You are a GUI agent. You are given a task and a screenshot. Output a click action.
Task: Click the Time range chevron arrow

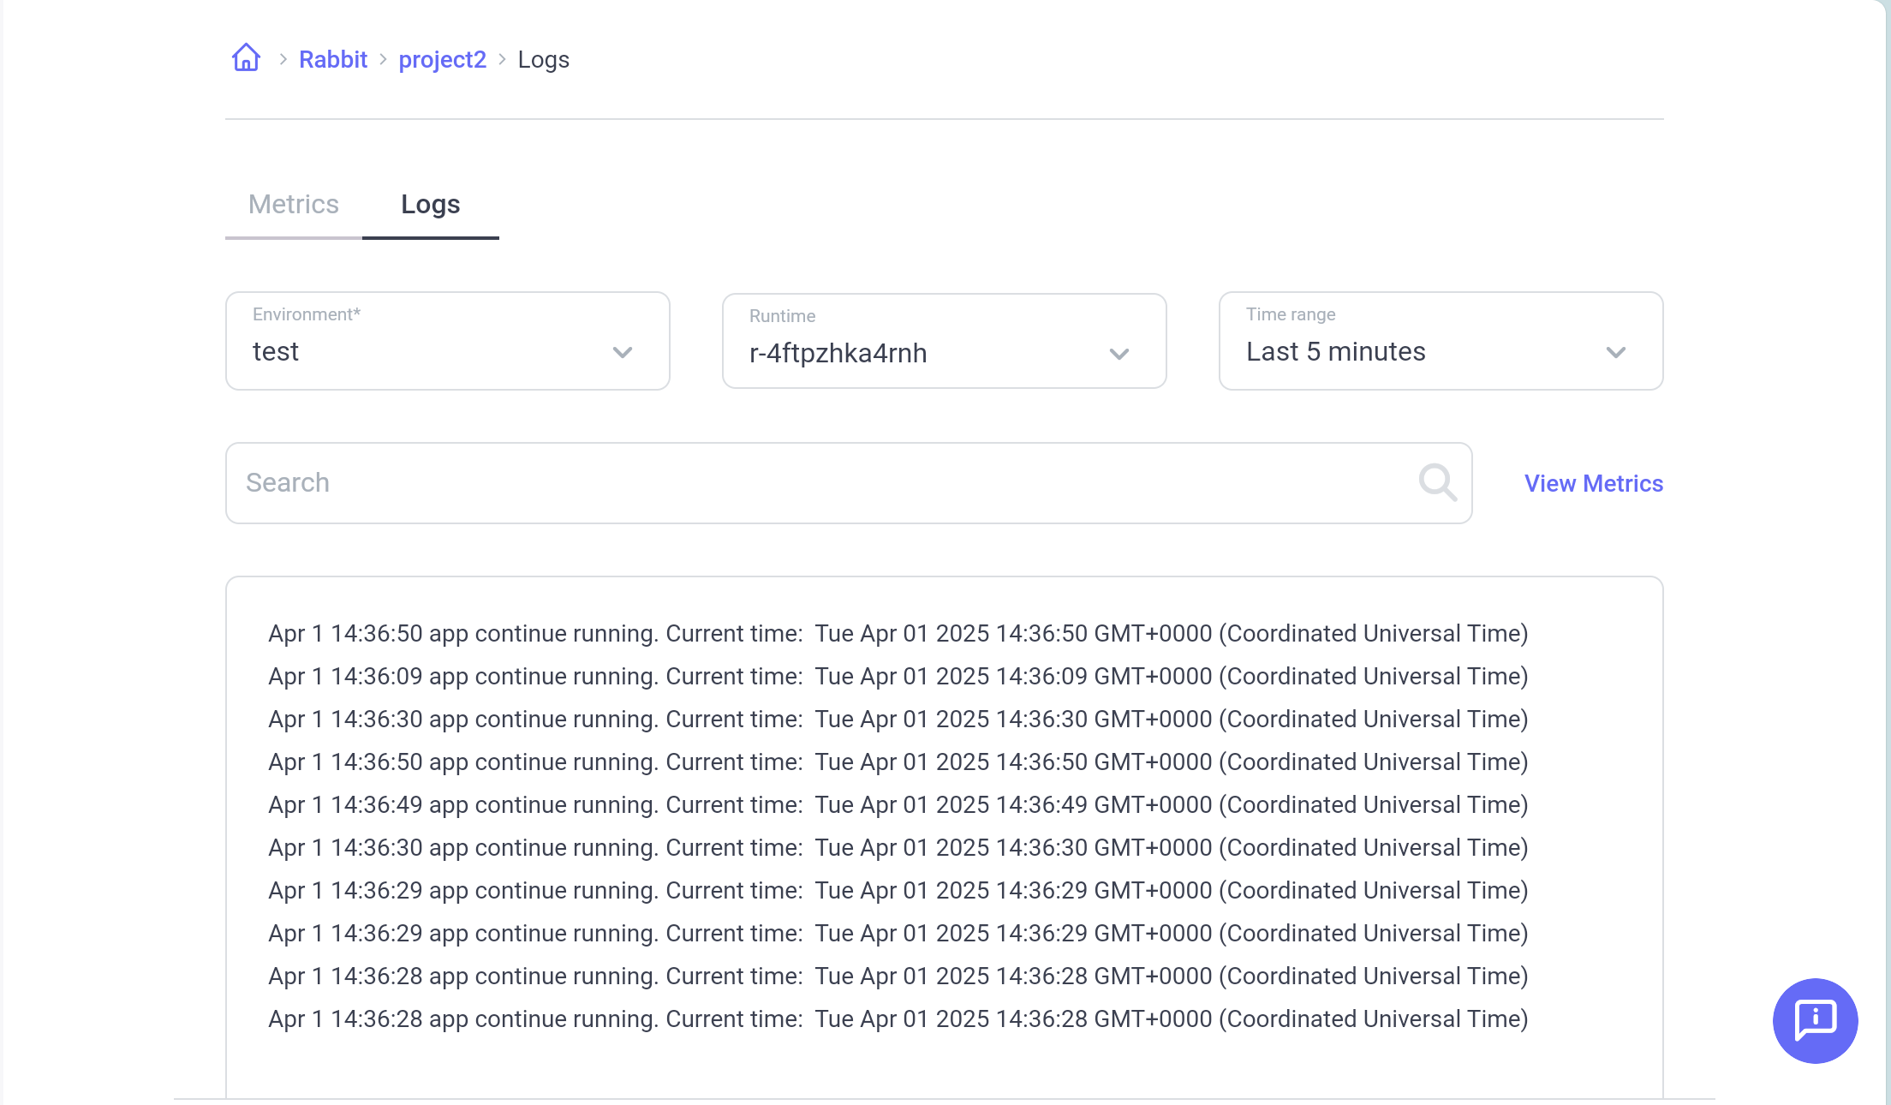click(1615, 352)
